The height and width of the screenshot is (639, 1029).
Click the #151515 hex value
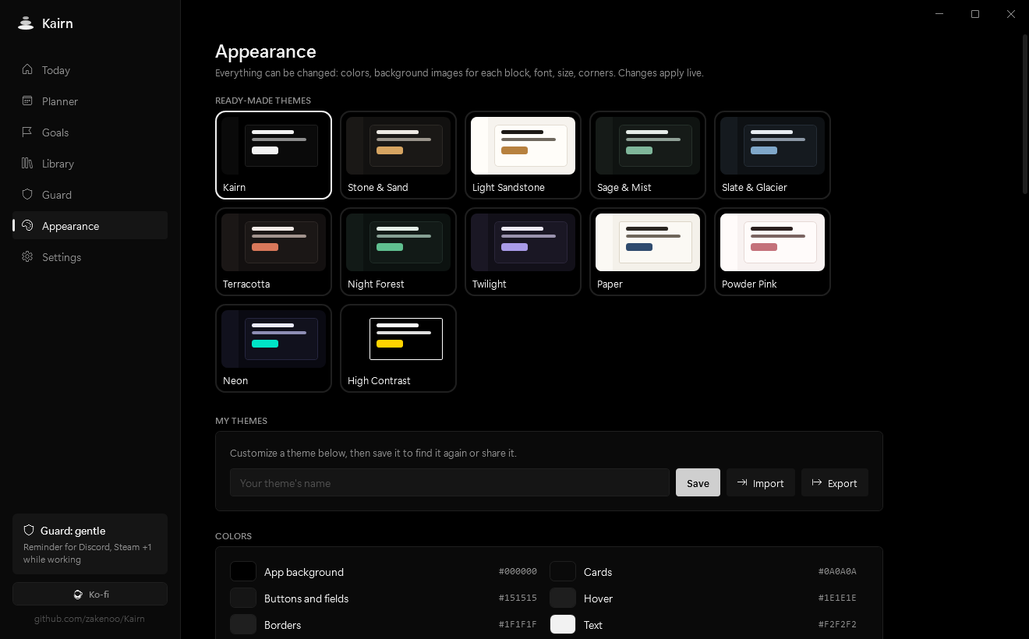click(x=518, y=598)
